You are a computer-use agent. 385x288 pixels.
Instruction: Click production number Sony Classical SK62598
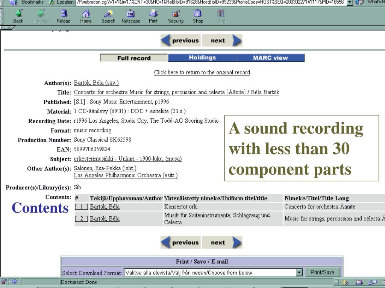click(102, 139)
